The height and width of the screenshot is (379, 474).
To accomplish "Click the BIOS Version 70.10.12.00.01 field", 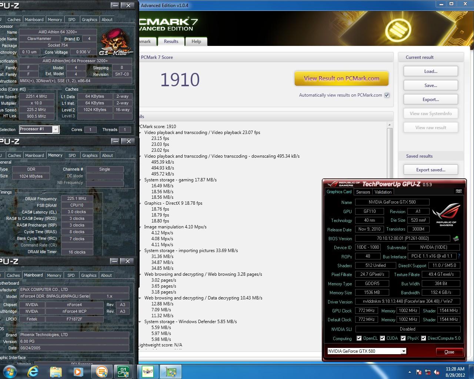I will 403,239.
